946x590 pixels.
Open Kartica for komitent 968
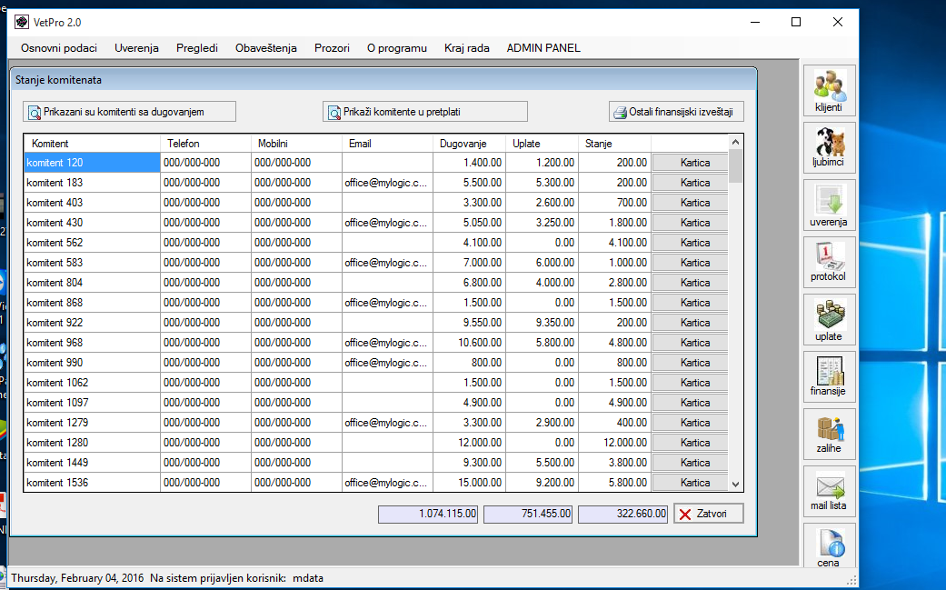coord(695,343)
